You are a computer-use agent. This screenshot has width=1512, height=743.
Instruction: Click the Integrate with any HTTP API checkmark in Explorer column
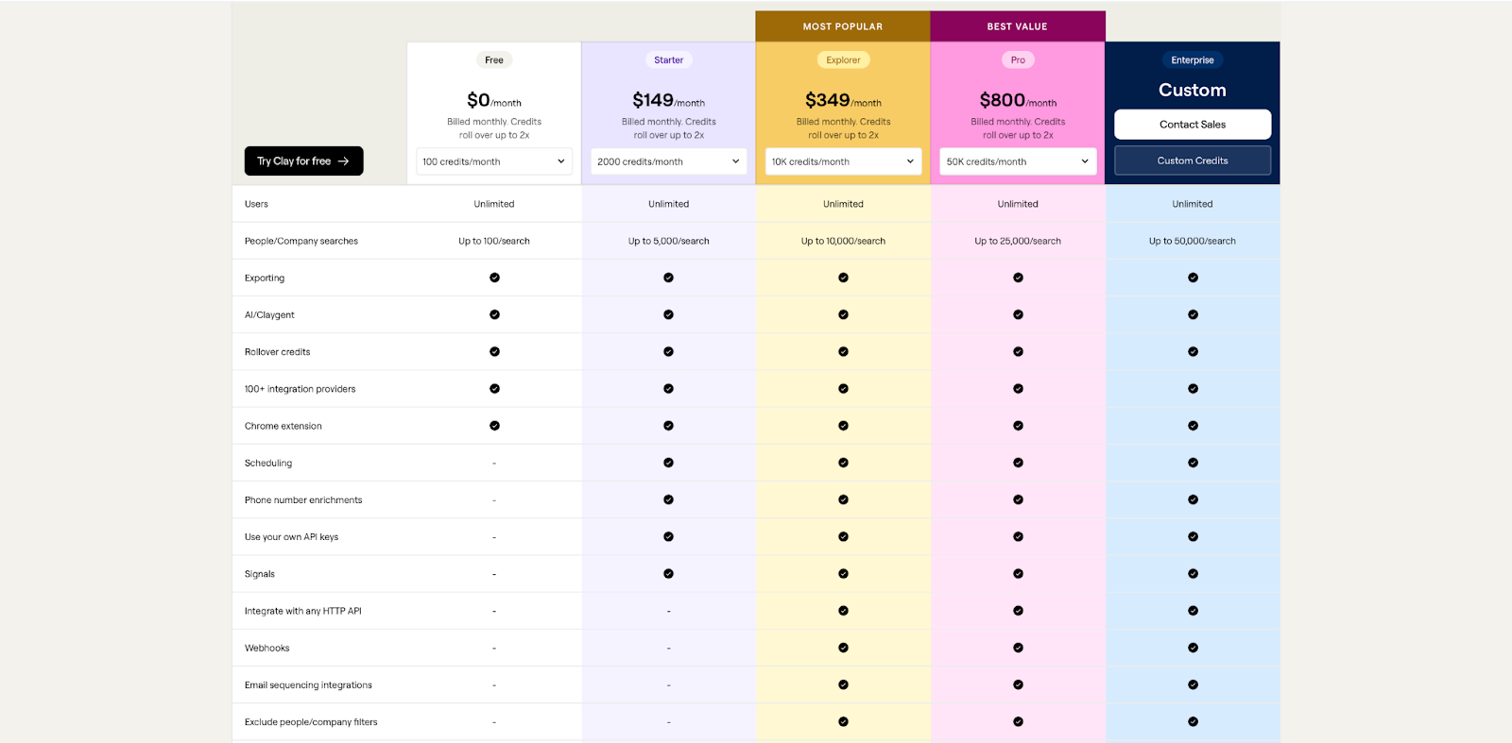[x=843, y=611]
